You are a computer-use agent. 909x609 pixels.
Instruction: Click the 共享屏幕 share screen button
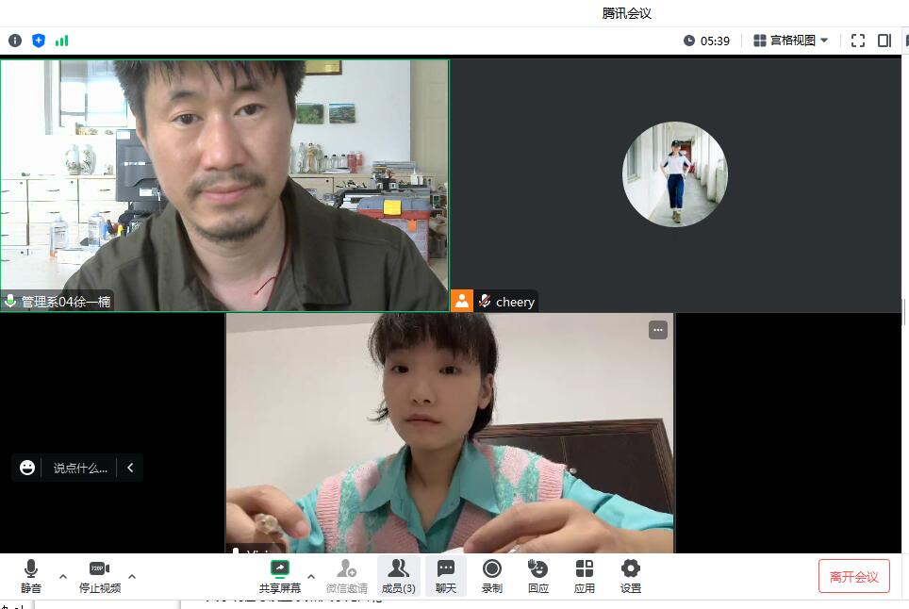pyautogui.click(x=280, y=575)
